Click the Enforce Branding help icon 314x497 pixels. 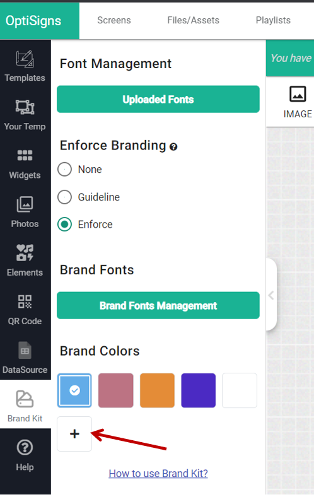click(x=173, y=147)
